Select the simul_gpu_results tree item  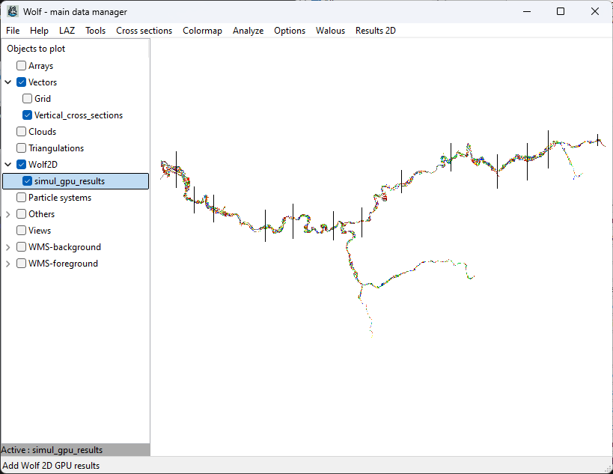(69, 181)
